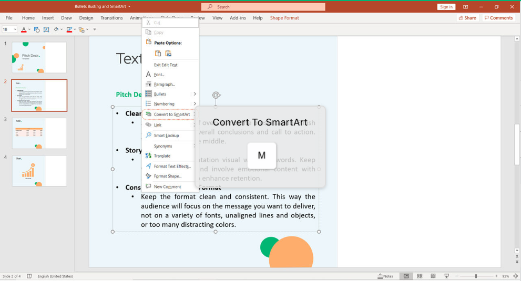
Task: Open Ribbon Display Options in title bar
Action: [x=465, y=7]
